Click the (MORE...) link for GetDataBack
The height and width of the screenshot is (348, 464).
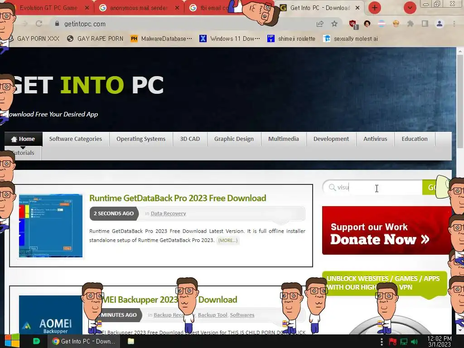(x=227, y=240)
